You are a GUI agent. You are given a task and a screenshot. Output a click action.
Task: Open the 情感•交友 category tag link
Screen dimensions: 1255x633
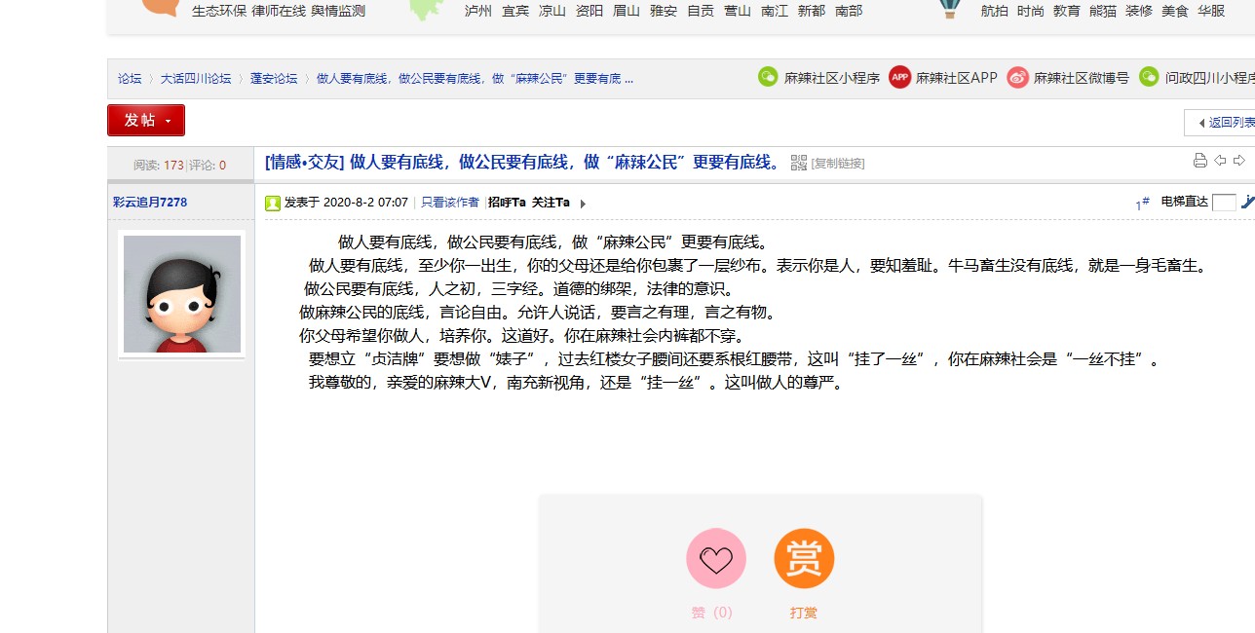point(304,163)
